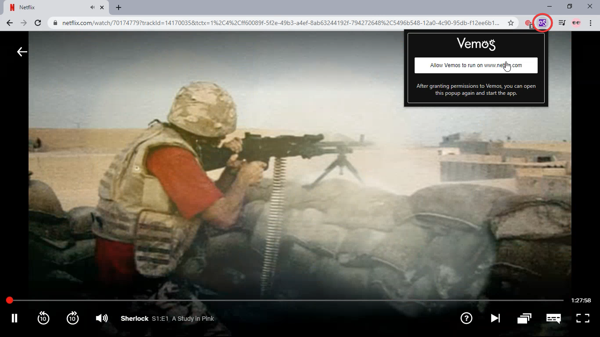Restore down the Chrome window
The width and height of the screenshot is (600, 337).
[570, 7]
